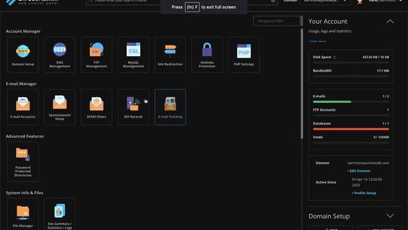The width and height of the screenshot is (408, 230).
Task: Click the E-mails usage progress bar
Action: click(x=351, y=102)
